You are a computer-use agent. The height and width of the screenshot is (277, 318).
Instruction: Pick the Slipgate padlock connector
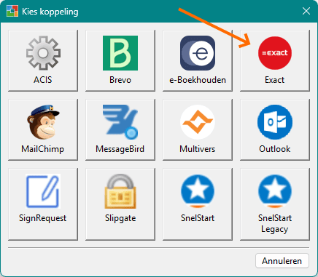120,204
